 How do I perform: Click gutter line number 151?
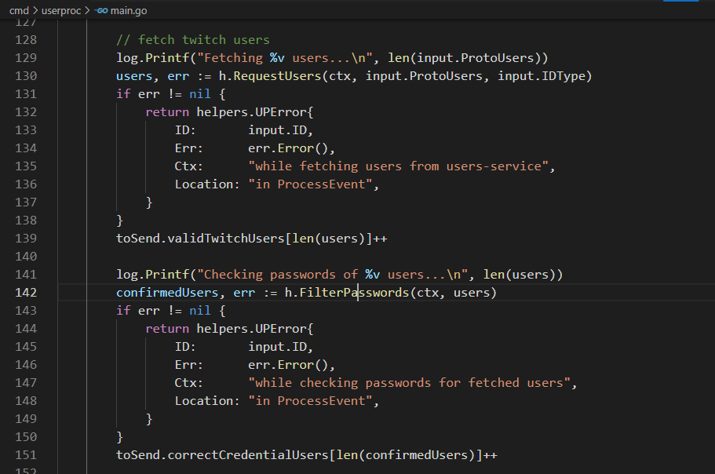pos(26,455)
